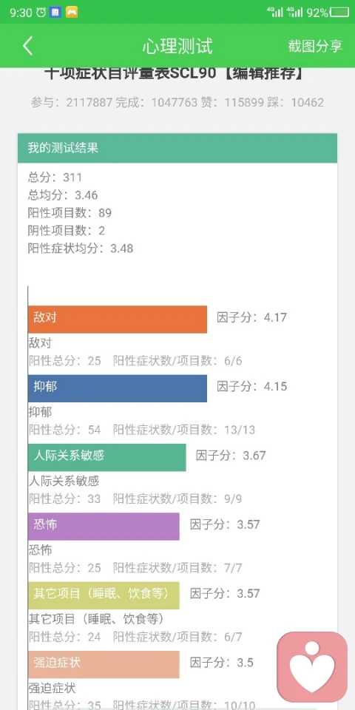Tap 因子分 4.17 score label
355x710 pixels.
(251, 317)
